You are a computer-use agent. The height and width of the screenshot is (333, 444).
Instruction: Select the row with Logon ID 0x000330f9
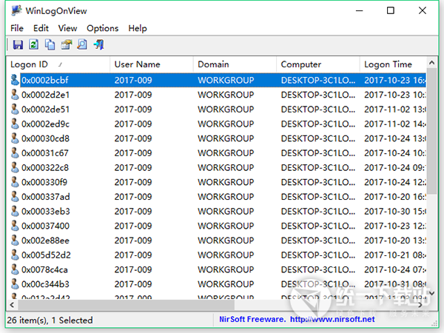coord(217,182)
